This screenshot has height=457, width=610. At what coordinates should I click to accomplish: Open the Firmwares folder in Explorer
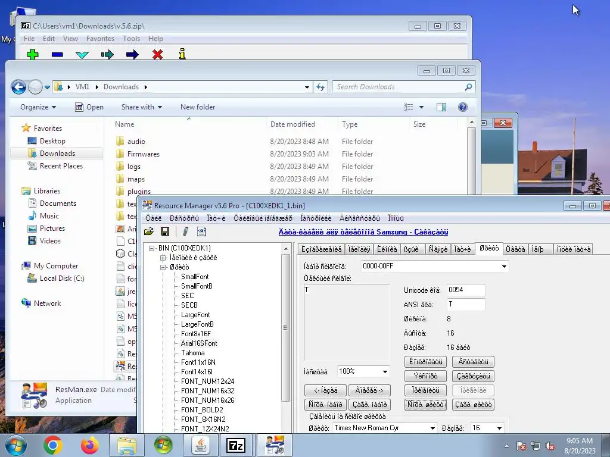click(x=143, y=154)
